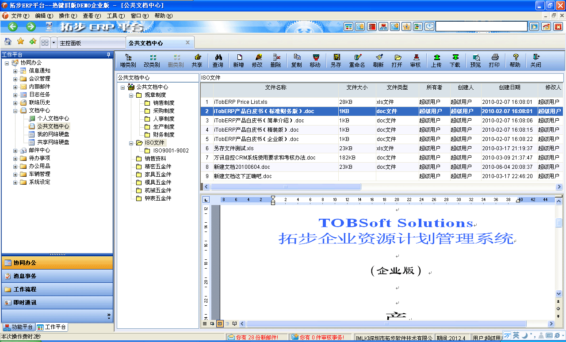Click the 增类别 add category icon
The width and height of the screenshot is (566, 342).
[x=128, y=57]
